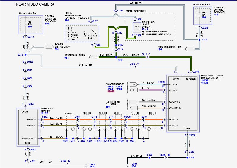Click the S326 splice dot

[187, 158]
